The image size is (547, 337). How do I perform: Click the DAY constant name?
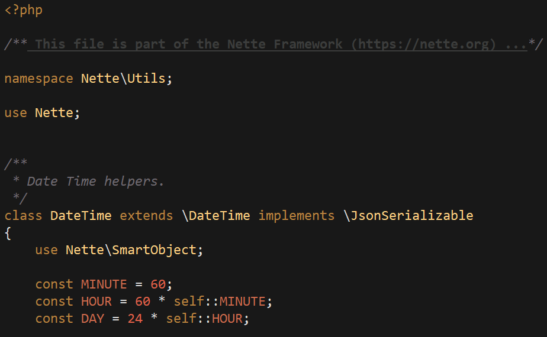coord(92,319)
